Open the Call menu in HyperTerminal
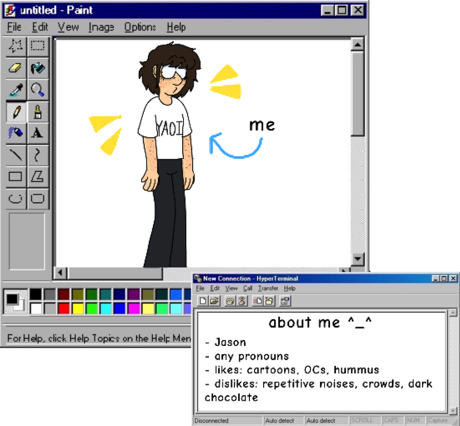 click(248, 288)
